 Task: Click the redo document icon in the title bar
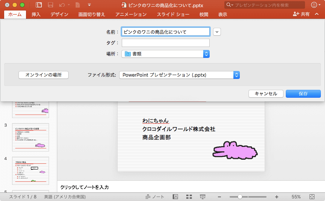point(78,5)
